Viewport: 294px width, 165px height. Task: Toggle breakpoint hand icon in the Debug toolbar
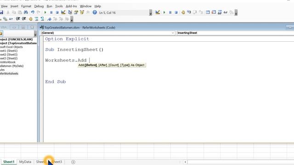tap(183, 12)
